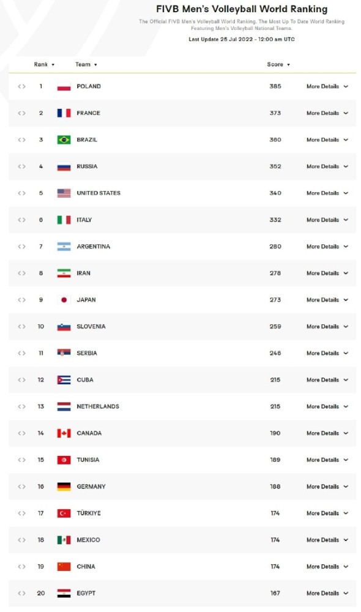
Task: Click the Slovenia row score 259
Action: click(275, 327)
